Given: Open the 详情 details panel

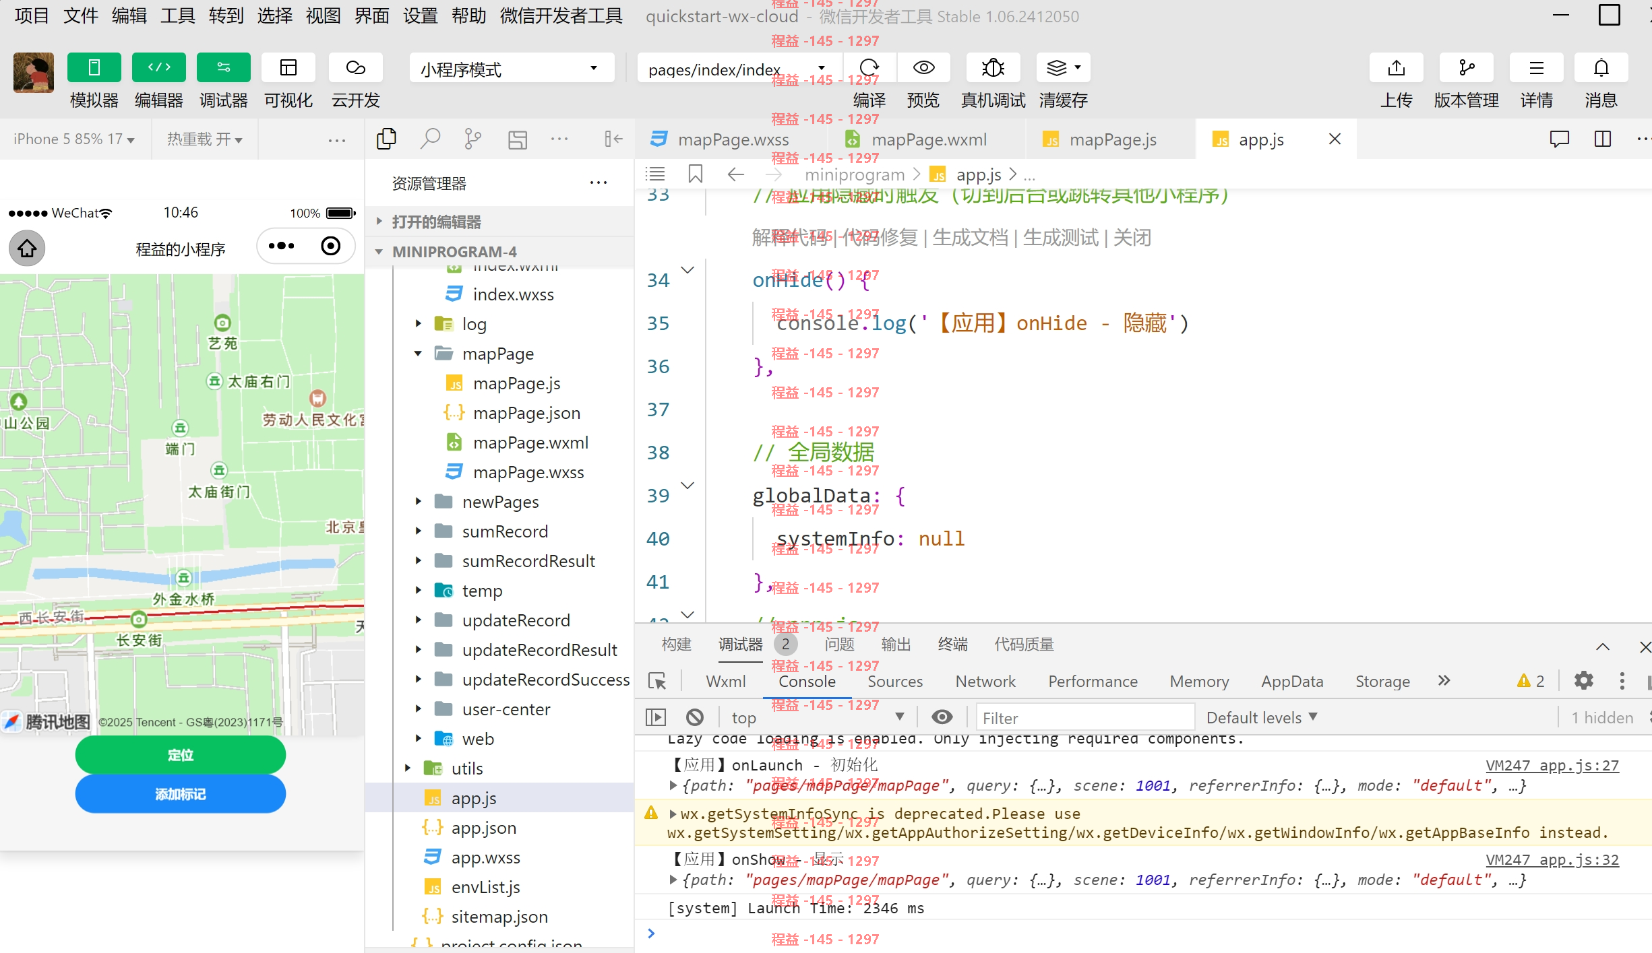Looking at the screenshot, I should click(x=1537, y=68).
